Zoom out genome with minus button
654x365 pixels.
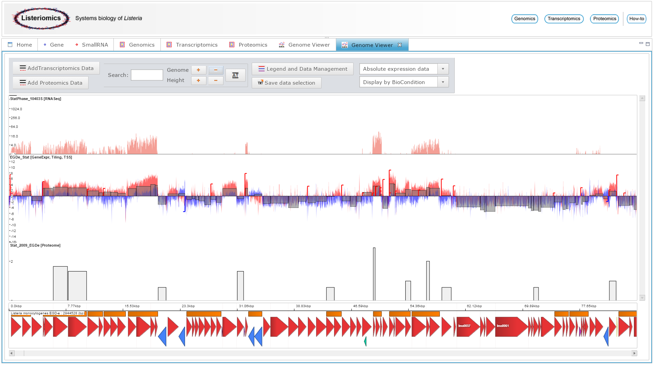pyautogui.click(x=216, y=70)
